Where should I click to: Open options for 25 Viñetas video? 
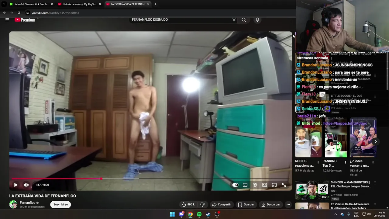(375, 205)
